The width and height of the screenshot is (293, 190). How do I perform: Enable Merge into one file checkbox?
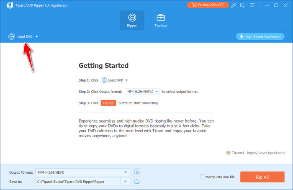(202, 177)
